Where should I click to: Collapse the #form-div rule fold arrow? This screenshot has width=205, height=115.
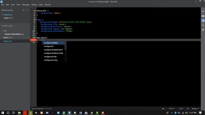coord(35,11)
